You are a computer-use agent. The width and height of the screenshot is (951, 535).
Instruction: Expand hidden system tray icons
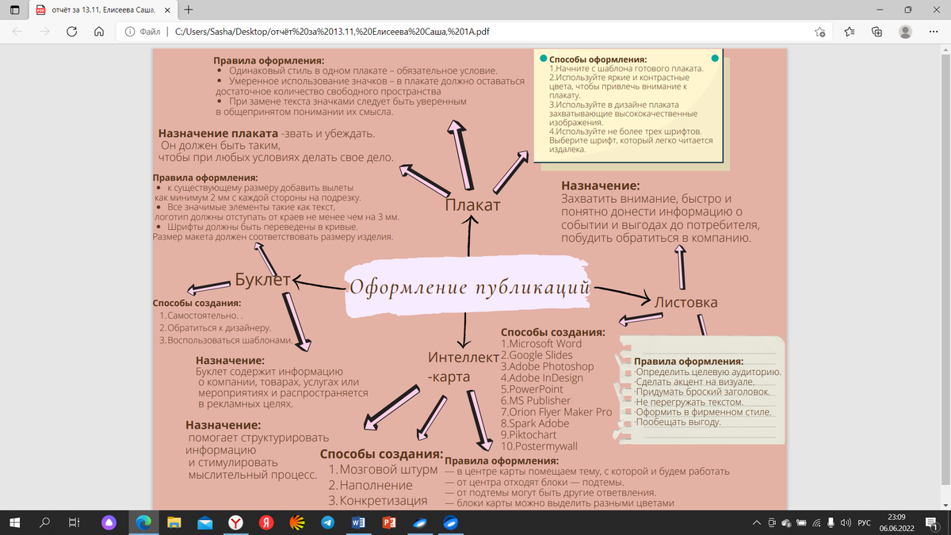[x=757, y=523]
